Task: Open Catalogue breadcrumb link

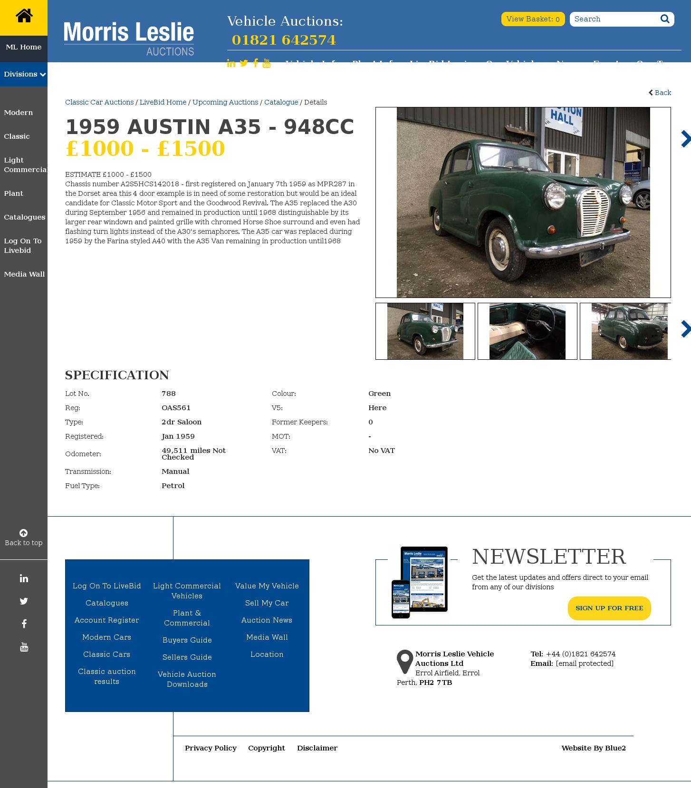Action: (281, 102)
